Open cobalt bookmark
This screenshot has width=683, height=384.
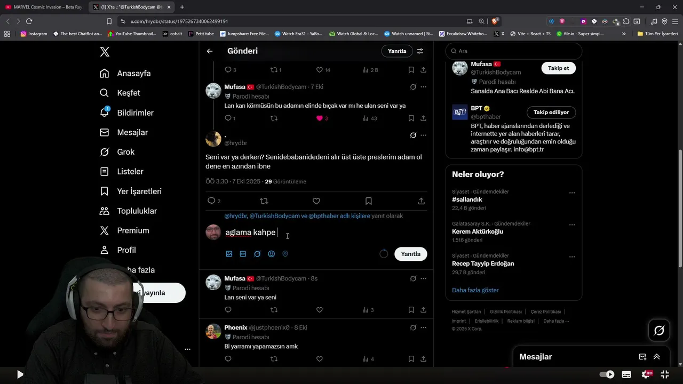172,34
